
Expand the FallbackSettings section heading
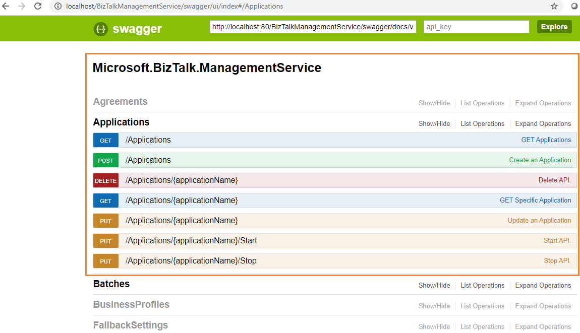131,325
